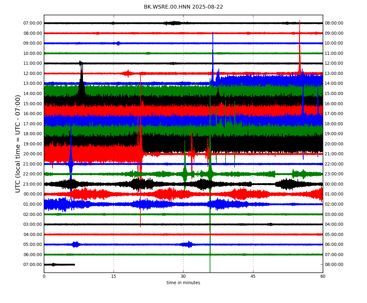This screenshot has width=367, height=303.
Task: Click the vertical label 'UTC (local time = UTC - 07:00)'
Action: 18,144
